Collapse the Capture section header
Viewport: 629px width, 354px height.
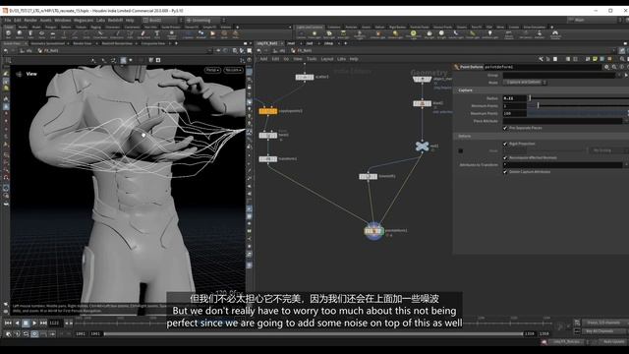pyautogui.click(x=542, y=90)
